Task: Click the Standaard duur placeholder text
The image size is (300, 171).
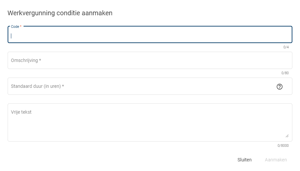Action: [x=36, y=86]
